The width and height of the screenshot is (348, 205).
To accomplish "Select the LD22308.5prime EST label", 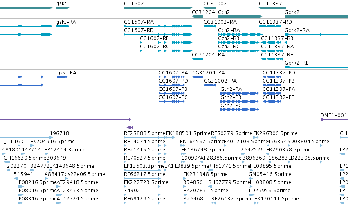I will (x=309, y=158).
